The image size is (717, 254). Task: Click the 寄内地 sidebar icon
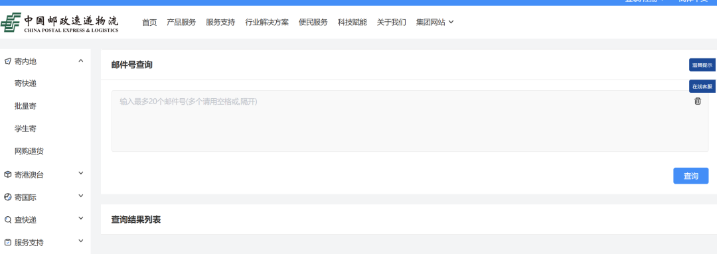pos(7,61)
